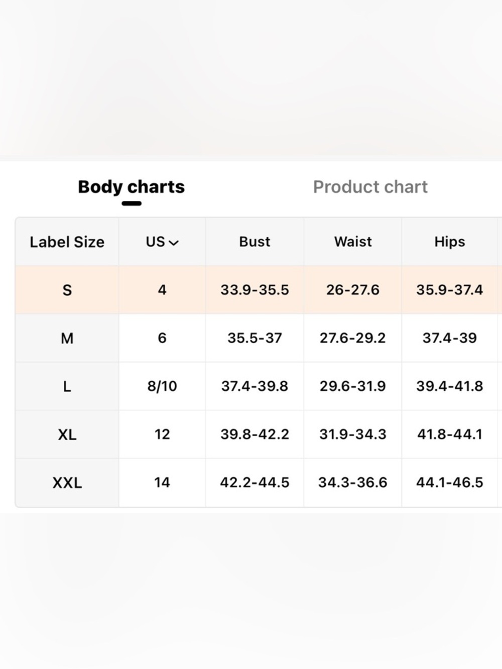Select the S size row label

67,290
